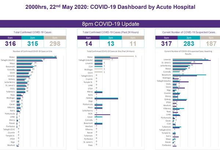Click the COVID-19 Dashboard by Acute Hospital title
The height and width of the screenshot is (150, 220).
(110, 7)
